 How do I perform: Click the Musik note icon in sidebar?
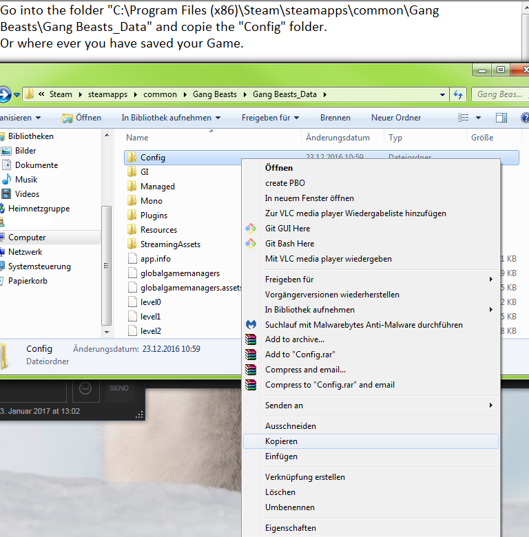coord(6,180)
